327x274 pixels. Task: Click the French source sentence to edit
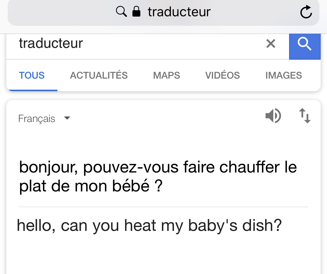pyautogui.click(x=158, y=176)
